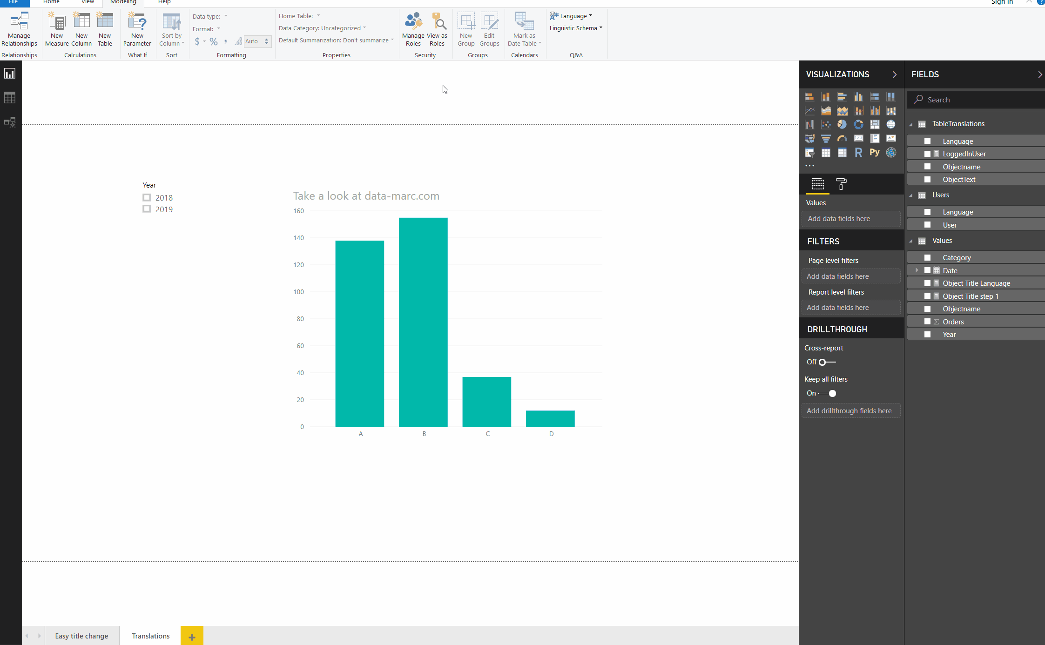Add an R script visual

click(x=858, y=152)
